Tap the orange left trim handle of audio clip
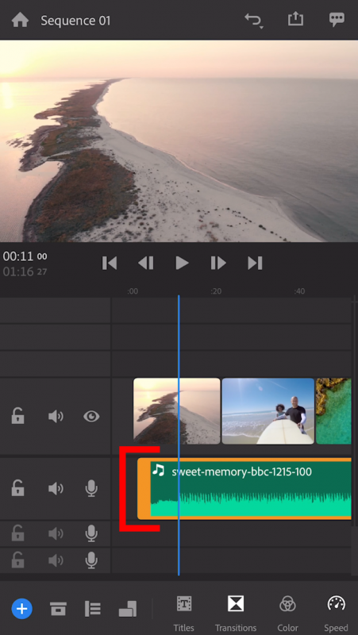This screenshot has height=635, width=358. tap(144, 489)
